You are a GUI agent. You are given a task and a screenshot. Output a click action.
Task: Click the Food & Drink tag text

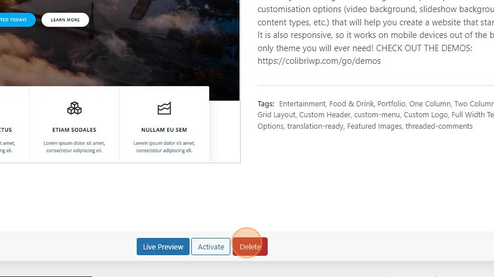[x=352, y=103]
